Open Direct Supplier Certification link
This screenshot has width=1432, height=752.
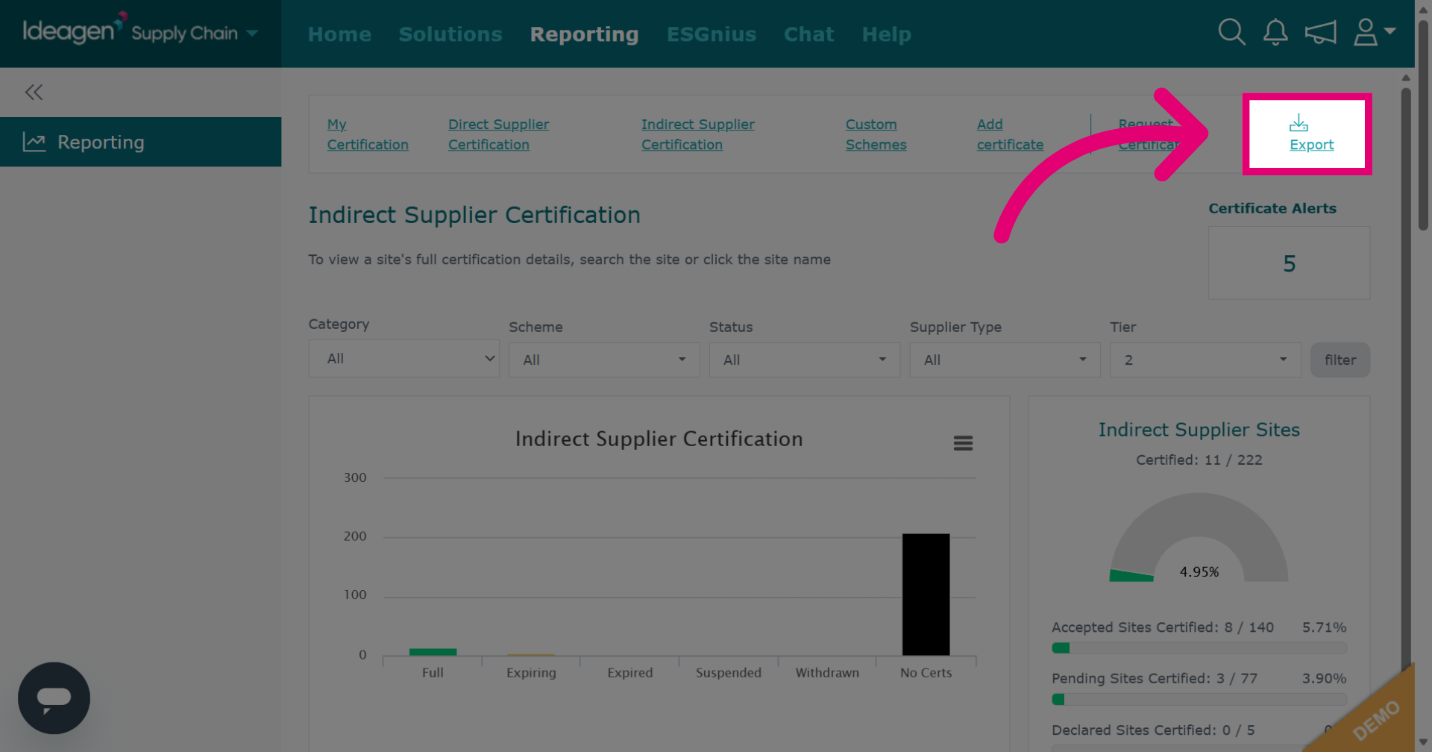[498, 134]
